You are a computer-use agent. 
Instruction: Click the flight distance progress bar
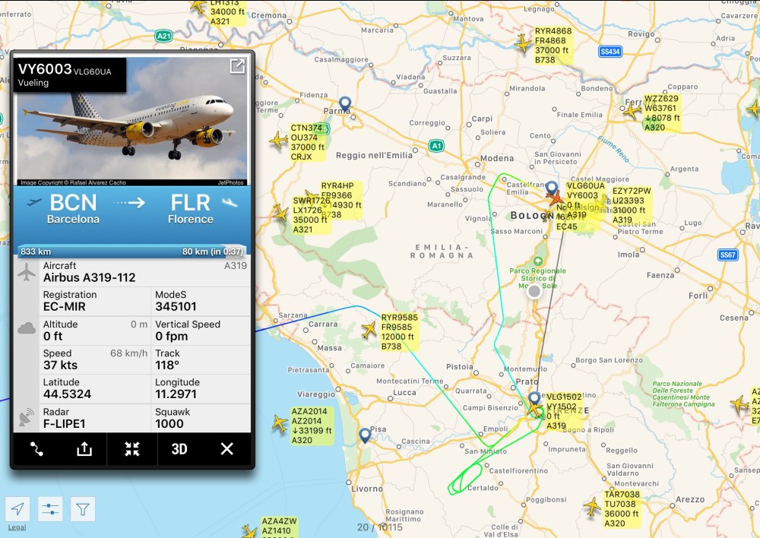131,251
